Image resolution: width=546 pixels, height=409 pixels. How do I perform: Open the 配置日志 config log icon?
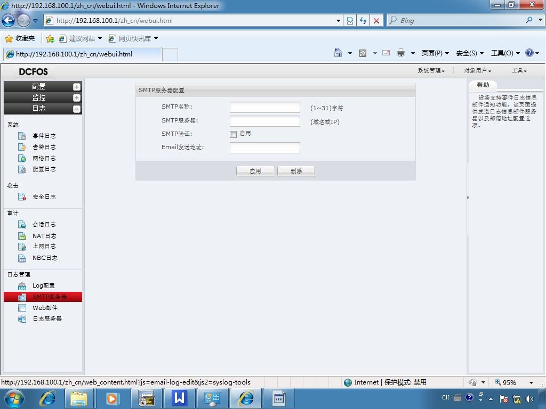22,169
